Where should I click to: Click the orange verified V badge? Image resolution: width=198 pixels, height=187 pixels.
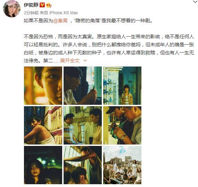(x=42, y=5)
